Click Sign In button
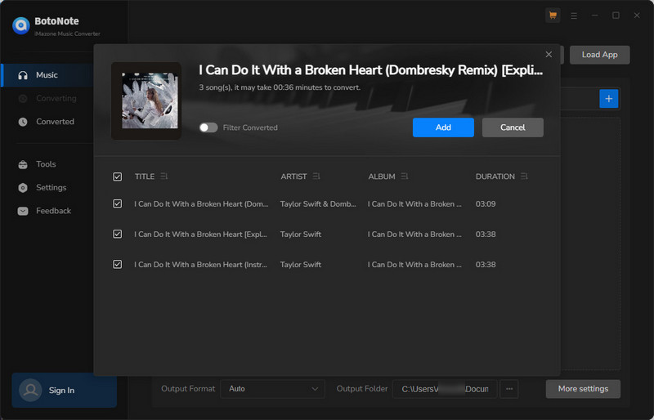Viewport: 654px width, 420px height. click(x=65, y=390)
